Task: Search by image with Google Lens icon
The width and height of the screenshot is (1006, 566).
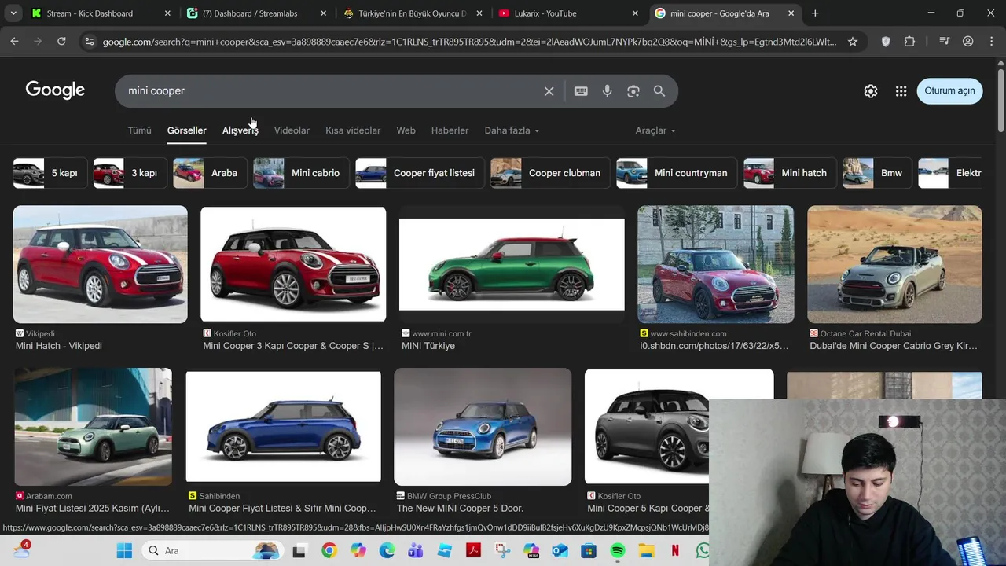Action: coord(633,91)
